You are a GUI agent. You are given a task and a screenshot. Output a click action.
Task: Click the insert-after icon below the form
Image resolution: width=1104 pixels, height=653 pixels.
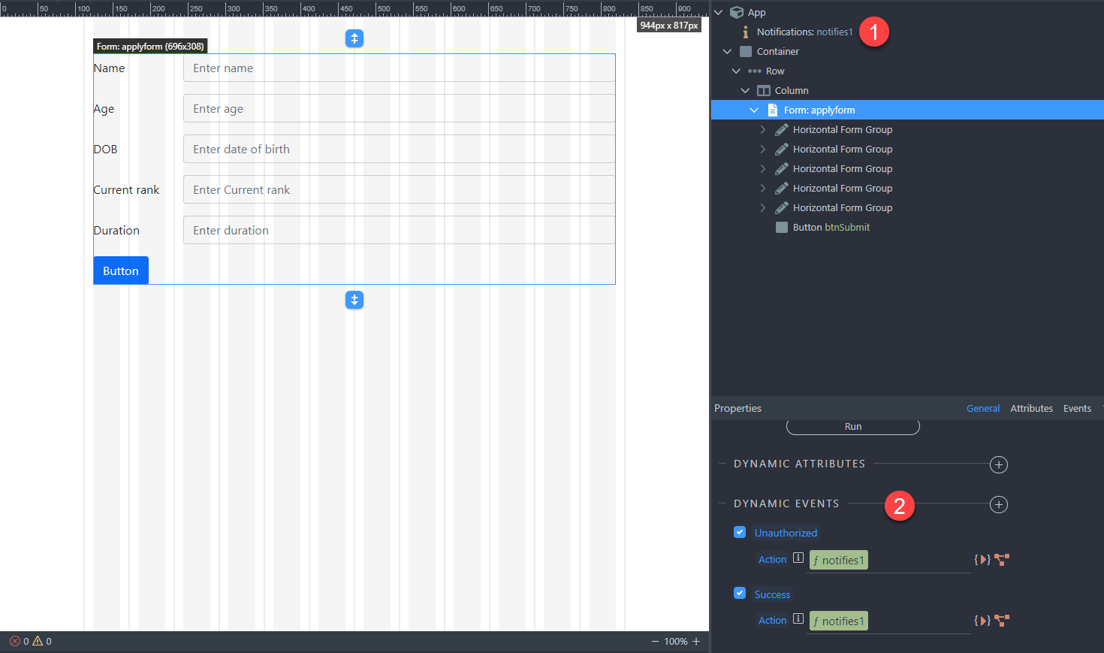354,300
